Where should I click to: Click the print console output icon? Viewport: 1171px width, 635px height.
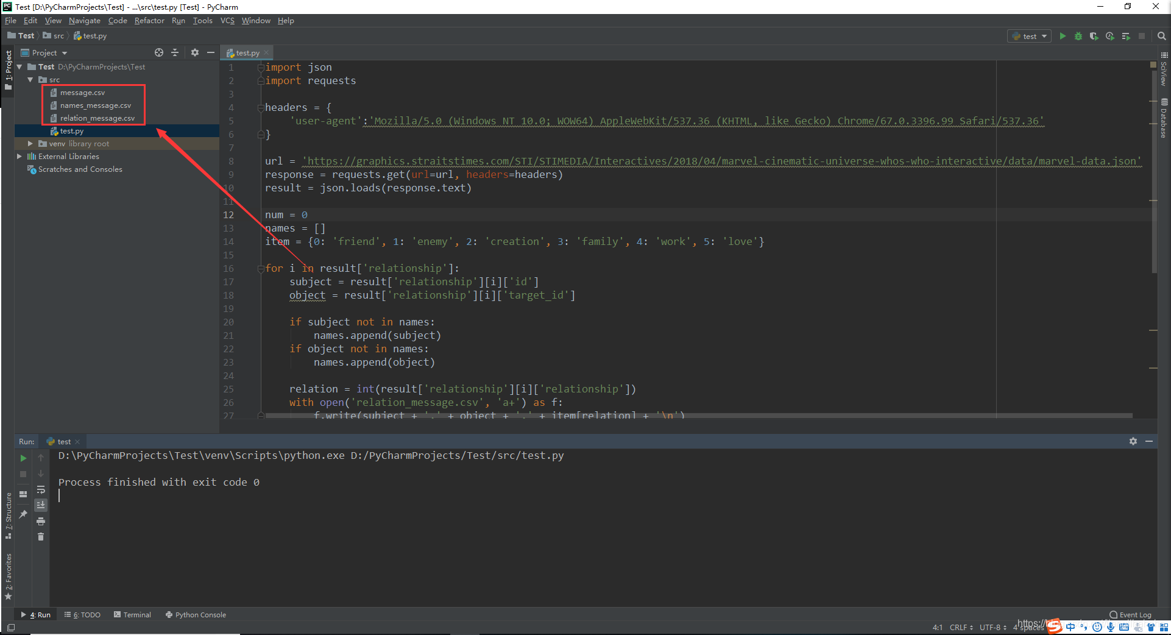point(41,521)
